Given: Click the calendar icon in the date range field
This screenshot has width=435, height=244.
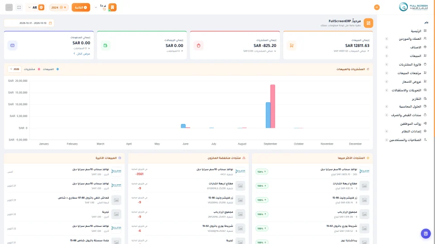Looking at the screenshot, I should coord(50,23).
